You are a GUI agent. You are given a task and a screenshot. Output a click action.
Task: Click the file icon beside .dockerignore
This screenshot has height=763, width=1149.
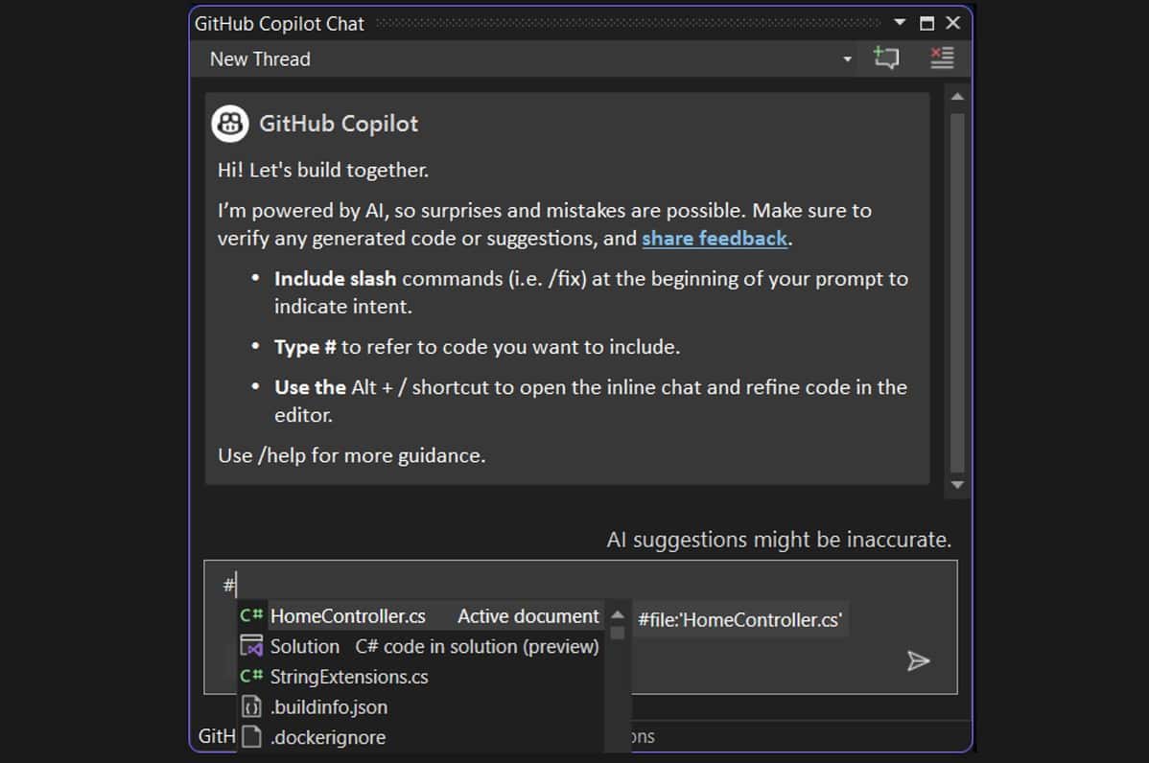pos(250,738)
